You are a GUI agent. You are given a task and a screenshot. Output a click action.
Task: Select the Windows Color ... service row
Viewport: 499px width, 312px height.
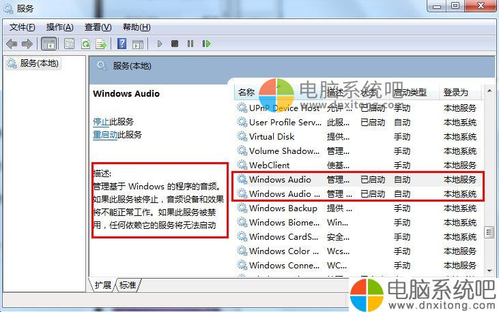[x=359, y=251]
